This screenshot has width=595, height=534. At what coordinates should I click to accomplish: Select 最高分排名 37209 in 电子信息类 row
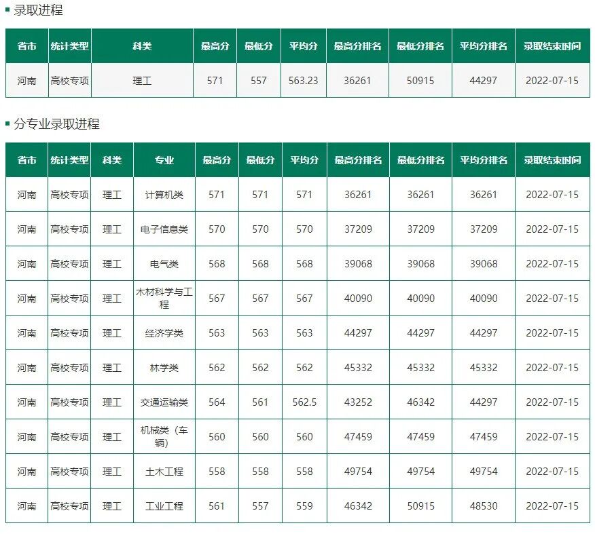358,229
